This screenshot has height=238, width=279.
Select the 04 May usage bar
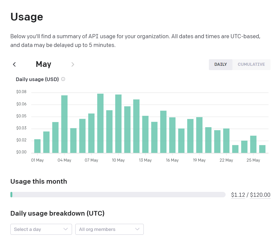pyautogui.click(x=64, y=124)
